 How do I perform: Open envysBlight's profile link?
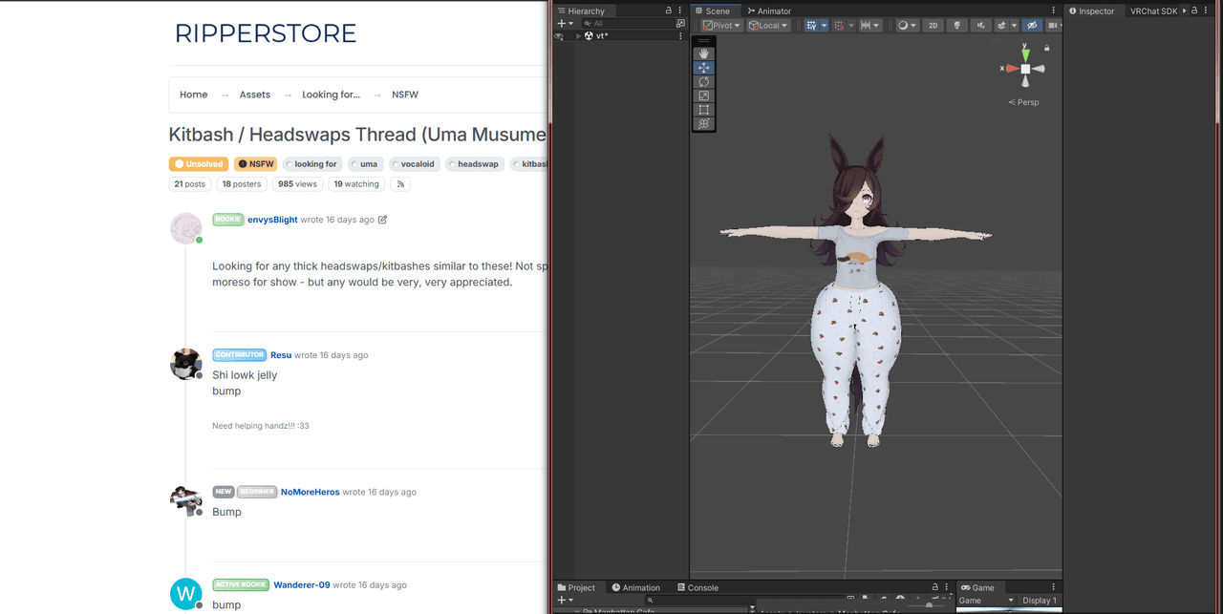(272, 220)
